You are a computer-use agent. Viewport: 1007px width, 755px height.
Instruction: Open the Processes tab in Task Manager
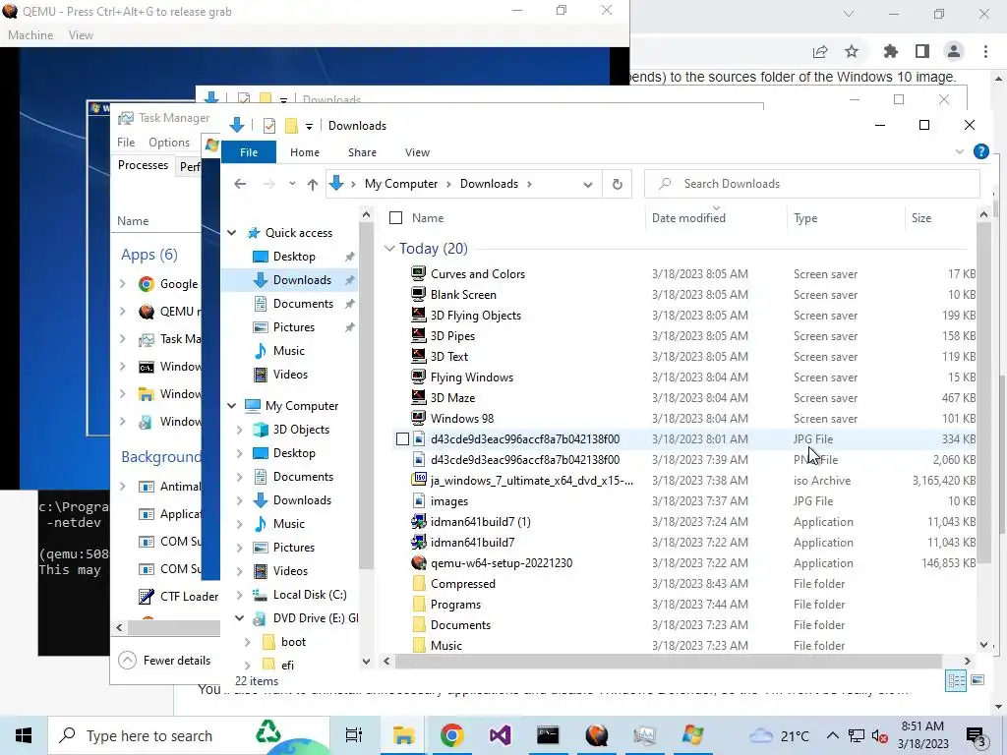[x=143, y=165]
